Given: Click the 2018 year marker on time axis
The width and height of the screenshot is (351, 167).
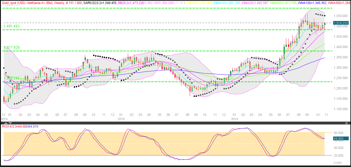Looking at the screenshot, I should pyautogui.click(x=121, y=118).
